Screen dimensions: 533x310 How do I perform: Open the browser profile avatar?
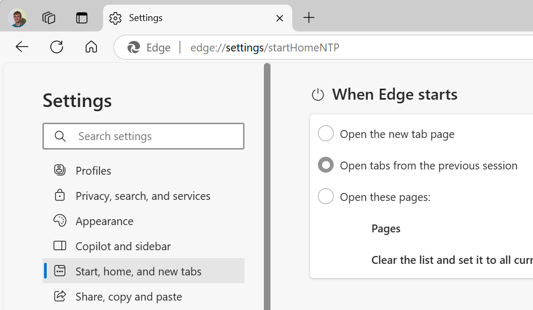(17, 18)
